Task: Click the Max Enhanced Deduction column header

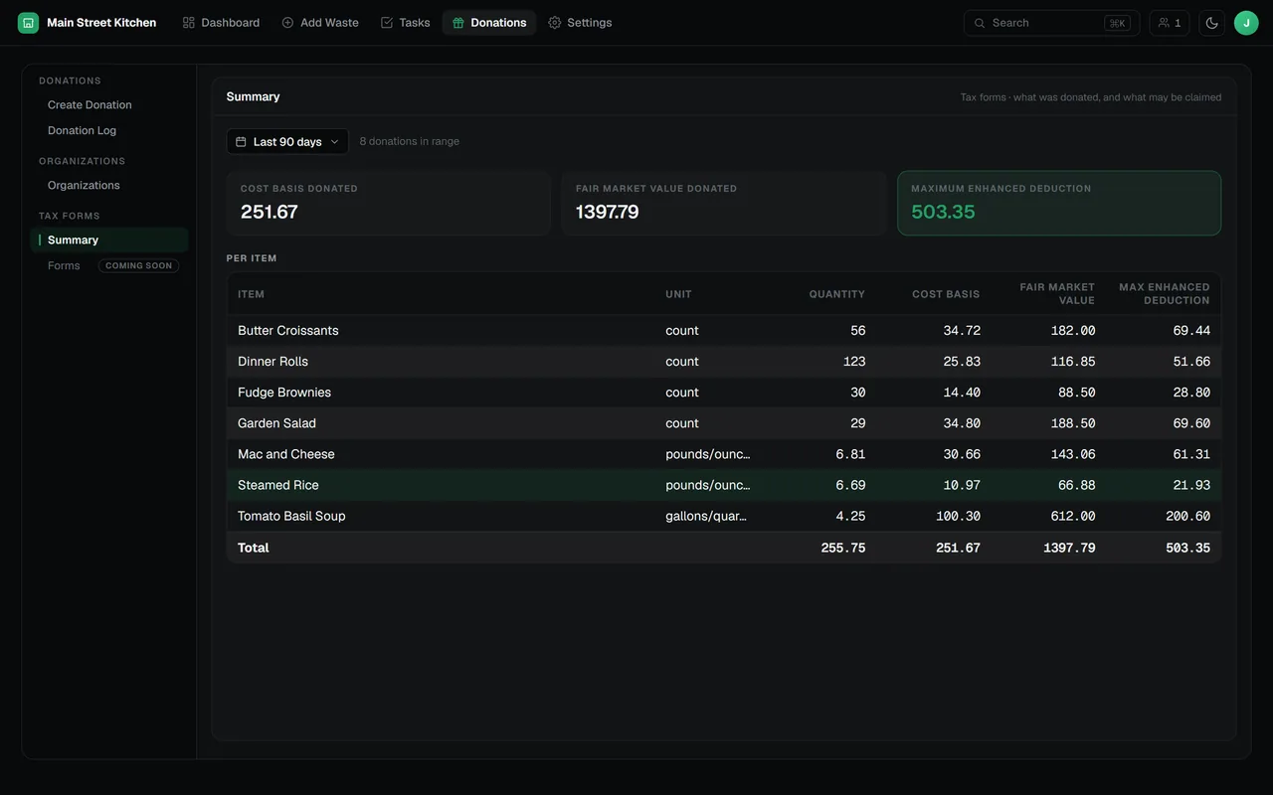Action: pyautogui.click(x=1165, y=294)
